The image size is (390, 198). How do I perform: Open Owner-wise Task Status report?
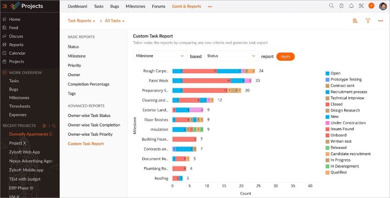(89, 116)
